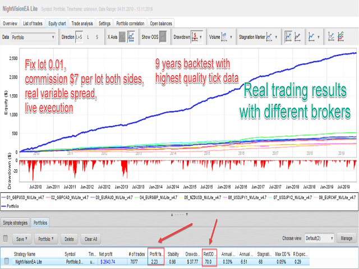359x269 pixels.
Task: Open the dropdown arrow after blue-line chart icon
Action: (x=318, y=37)
